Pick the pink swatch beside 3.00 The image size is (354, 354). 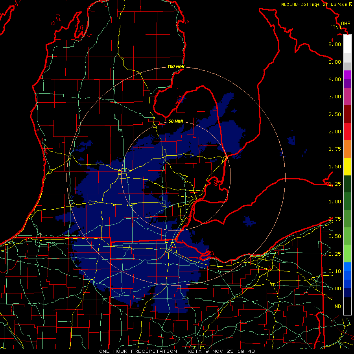(347, 96)
